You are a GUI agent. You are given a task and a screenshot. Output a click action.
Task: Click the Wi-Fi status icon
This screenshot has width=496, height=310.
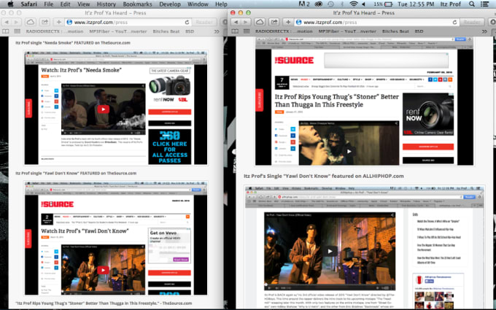pyautogui.click(x=354, y=4)
